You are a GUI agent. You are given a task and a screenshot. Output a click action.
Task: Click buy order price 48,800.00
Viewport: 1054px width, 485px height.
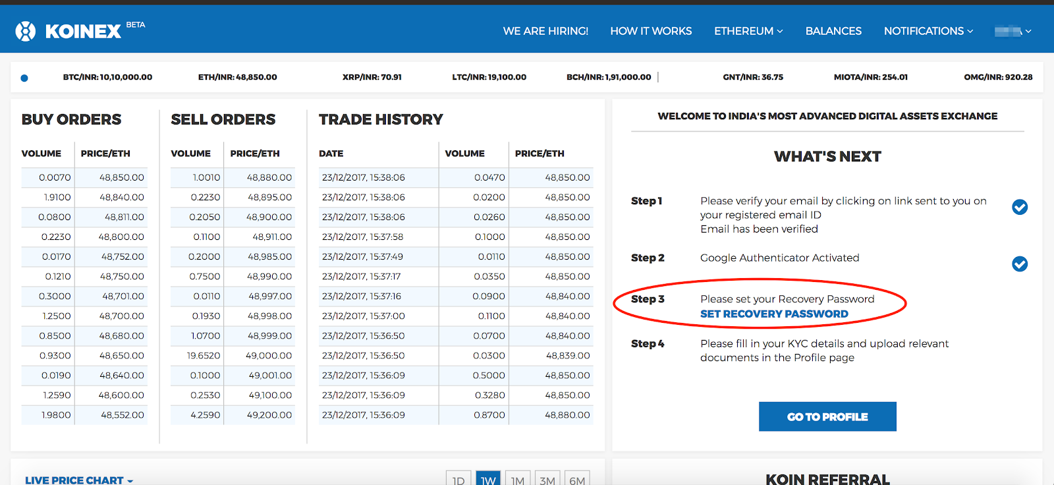121,237
